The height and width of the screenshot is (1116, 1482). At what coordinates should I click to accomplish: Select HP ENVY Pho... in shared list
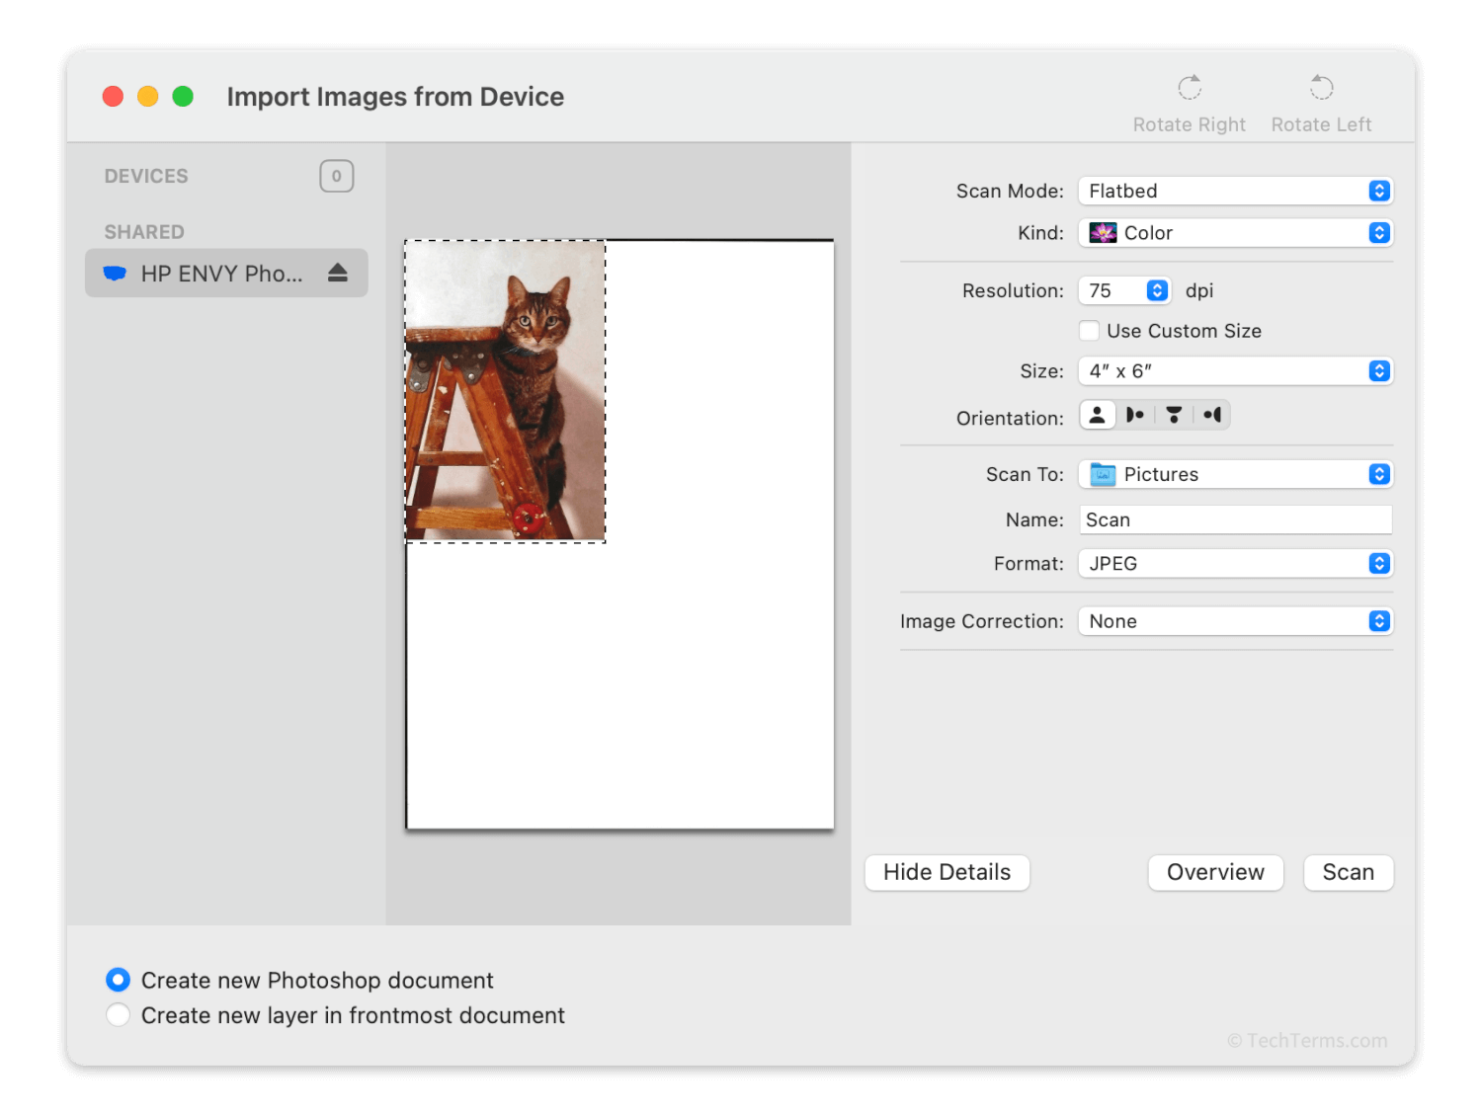(x=226, y=274)
